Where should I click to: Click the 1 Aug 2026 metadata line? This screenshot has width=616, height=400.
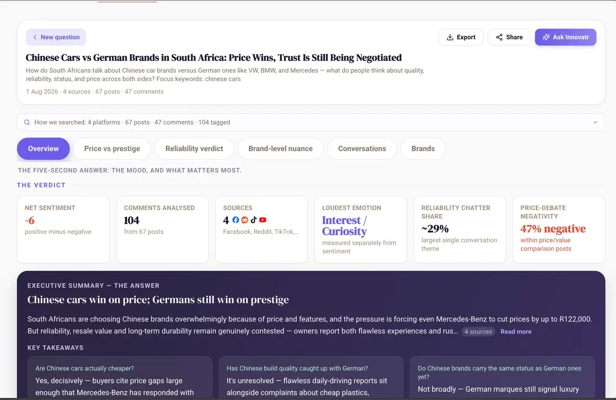[95, 91]
